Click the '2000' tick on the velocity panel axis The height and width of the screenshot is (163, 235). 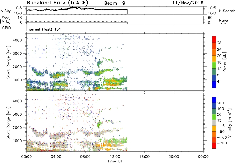(x=17, y=127)
